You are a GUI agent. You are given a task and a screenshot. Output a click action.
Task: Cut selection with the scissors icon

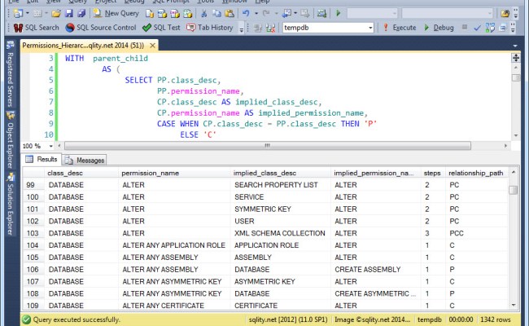point(203,14)
